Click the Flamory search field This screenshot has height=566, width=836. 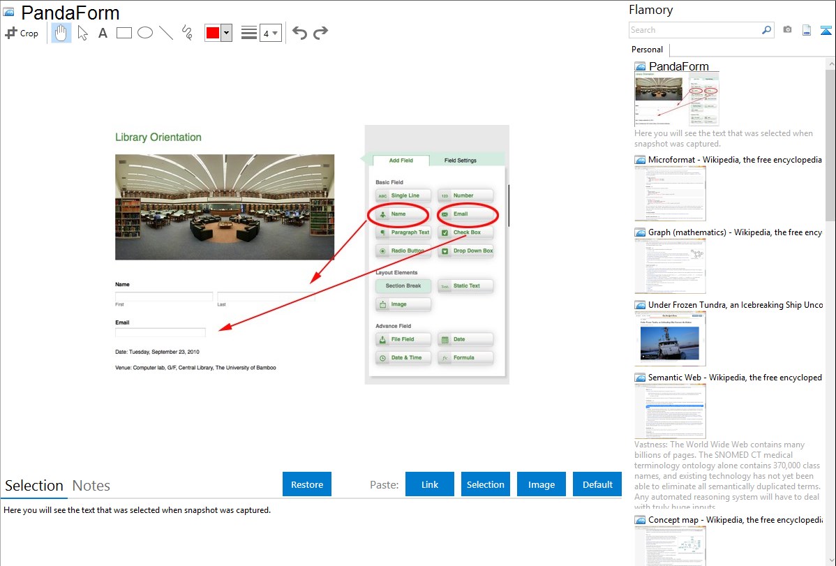(x=695, y=30)
